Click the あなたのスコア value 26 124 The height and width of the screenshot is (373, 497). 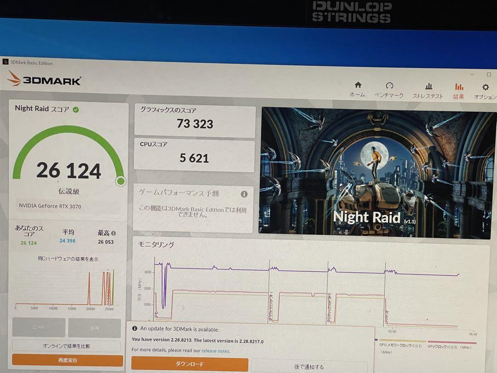pos(29,243)
